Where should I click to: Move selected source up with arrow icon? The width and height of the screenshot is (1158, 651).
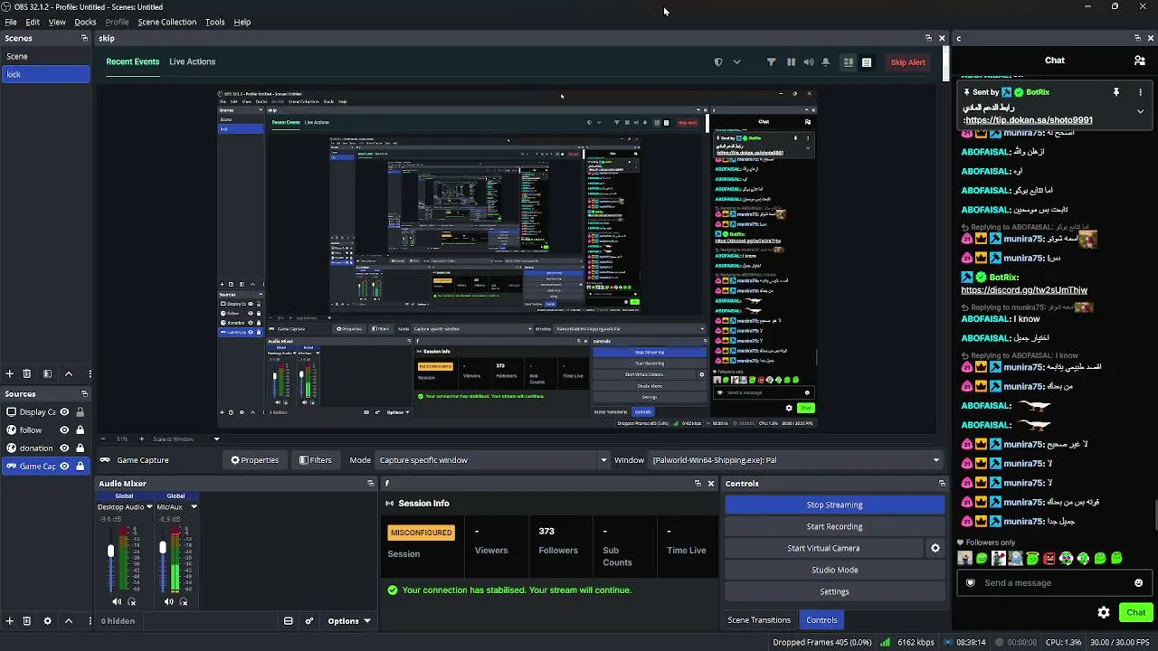tap(68, 621)
